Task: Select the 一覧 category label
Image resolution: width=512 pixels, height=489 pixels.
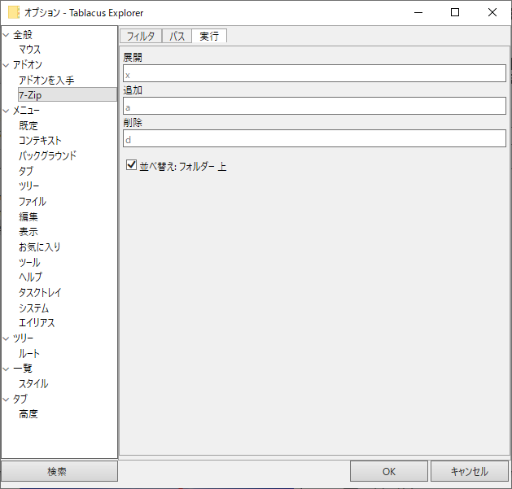Action: pyautogui.click(x=23, y=369)
